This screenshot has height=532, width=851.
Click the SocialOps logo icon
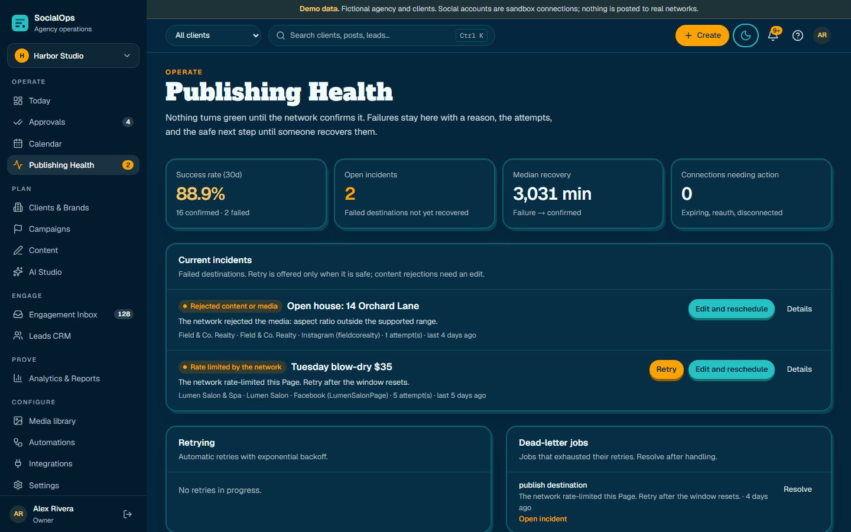tap(20, 23)
